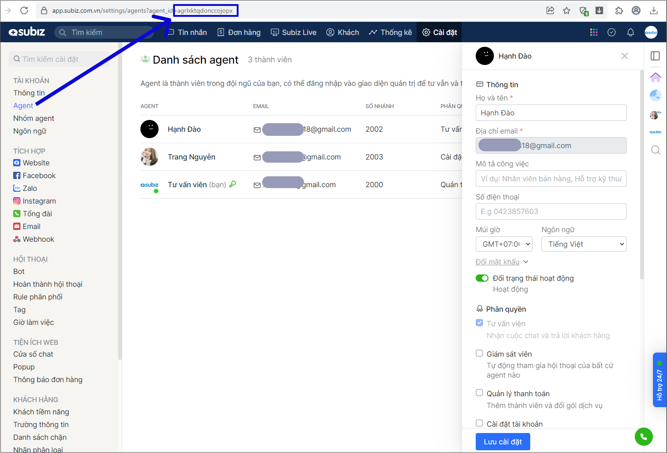Check the Giám sát viên checkbox
The image size is (667, 453).
(479, 353)
